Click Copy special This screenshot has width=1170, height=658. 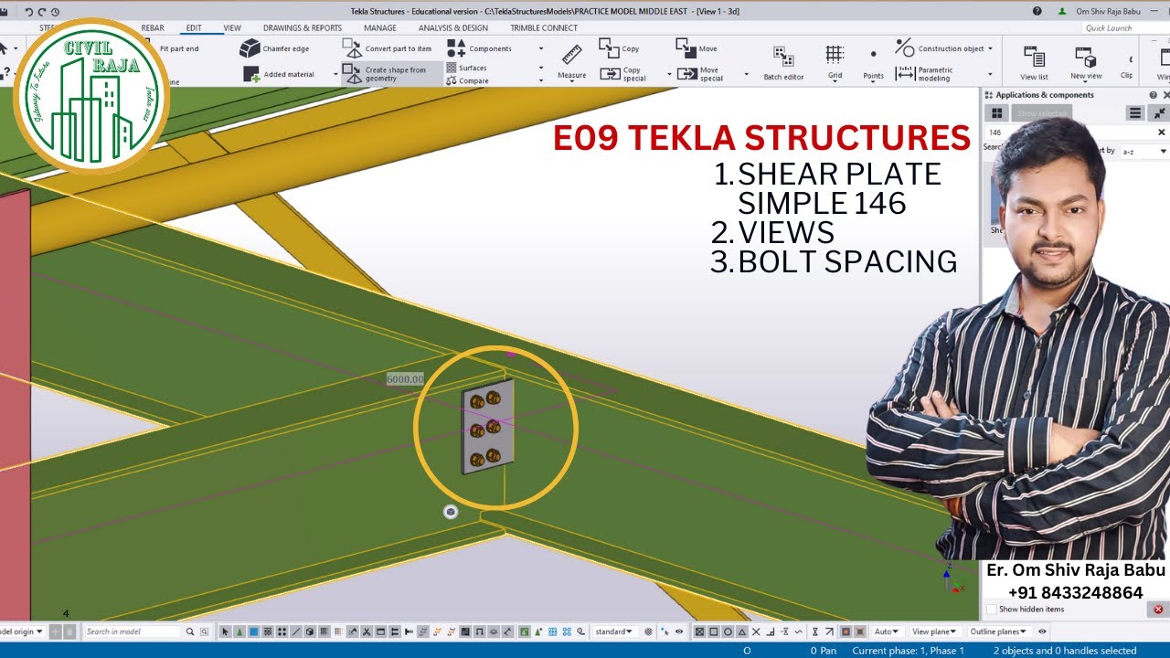623,74
